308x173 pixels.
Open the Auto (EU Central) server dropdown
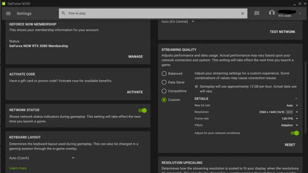point(178,21)
